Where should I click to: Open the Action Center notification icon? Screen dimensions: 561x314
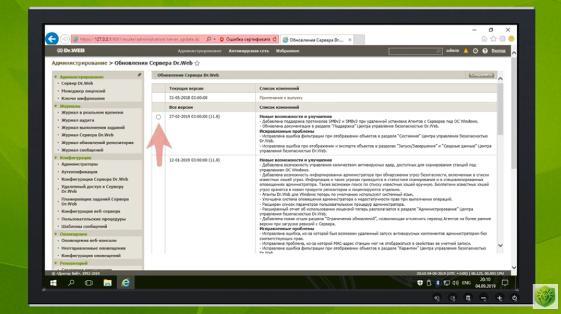(505, 283)
